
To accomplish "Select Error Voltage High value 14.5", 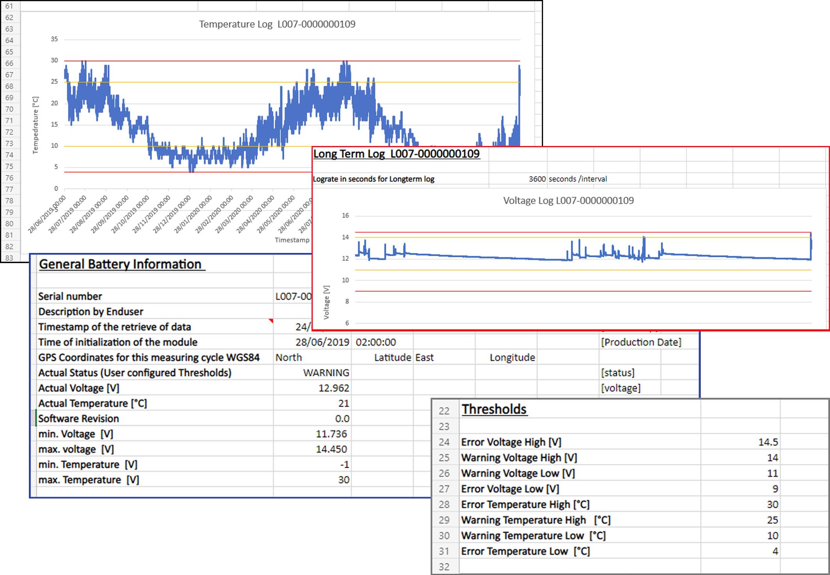I will pos(768,442).
